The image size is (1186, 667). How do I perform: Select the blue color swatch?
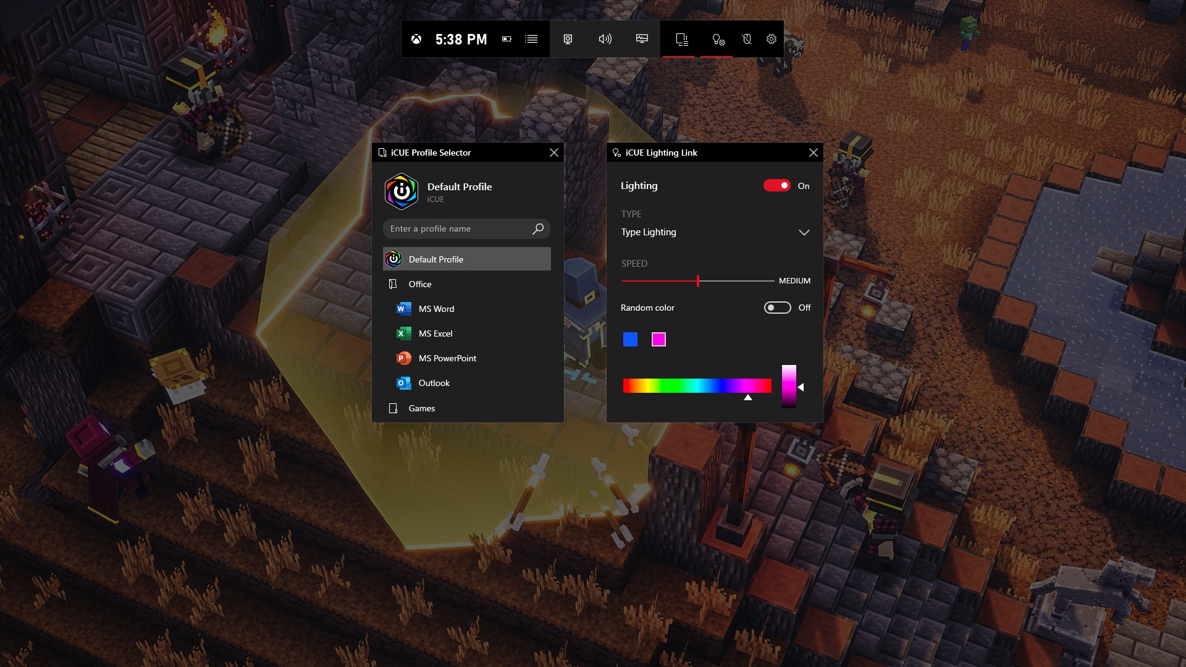631,340
